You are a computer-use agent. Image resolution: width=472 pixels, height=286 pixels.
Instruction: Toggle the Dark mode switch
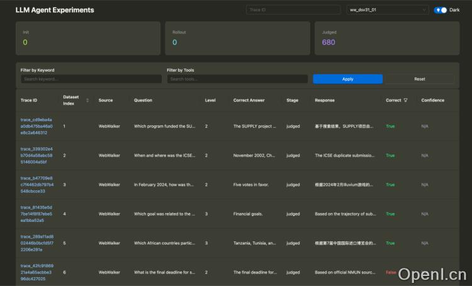tap(441, 10)
